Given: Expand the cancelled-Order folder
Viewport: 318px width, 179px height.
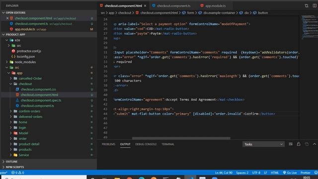Looking at the screenshot, I should [x=11, y=79].
